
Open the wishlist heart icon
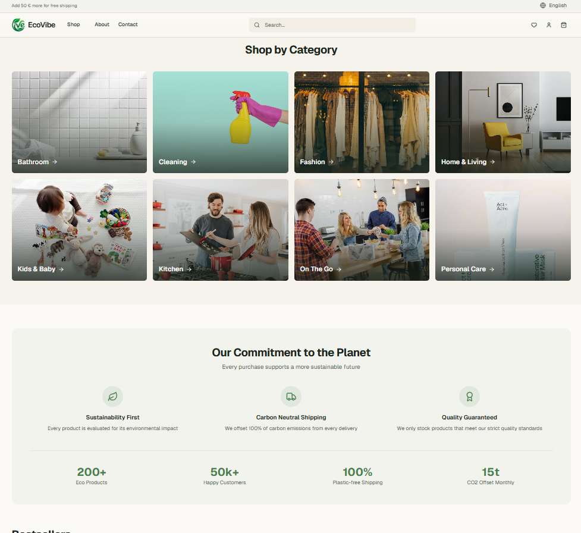coord(534,25)
